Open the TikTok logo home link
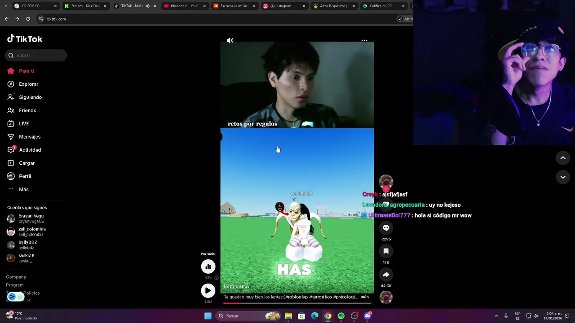Screen dimensions: 575x323 point(25,39)
